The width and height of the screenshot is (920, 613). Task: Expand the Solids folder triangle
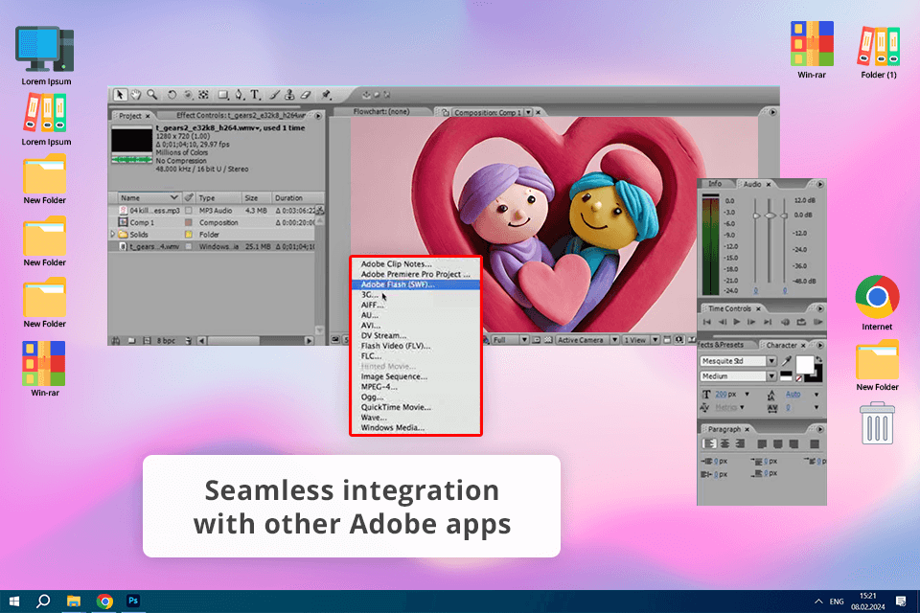(x=113, y=234)
